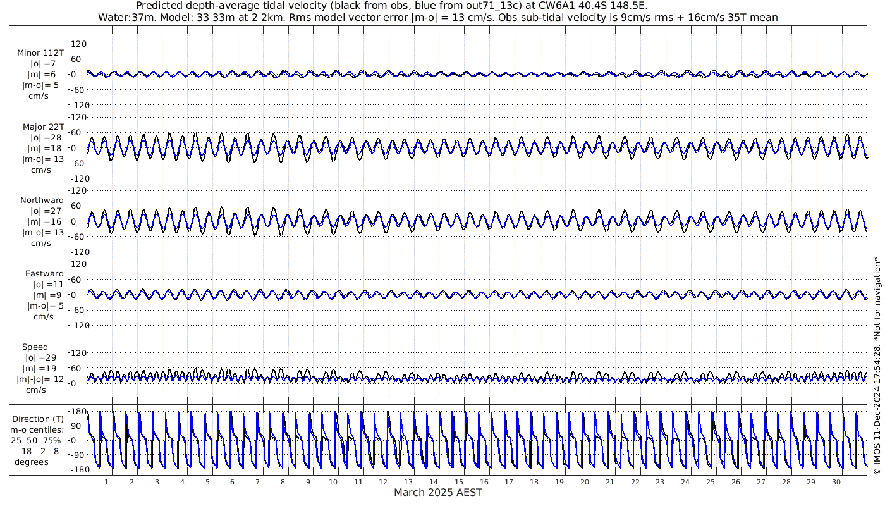Screen dimensions: 885x506
Task: Click '|o| =7' in the Minor panel
Action: (43, 64)
